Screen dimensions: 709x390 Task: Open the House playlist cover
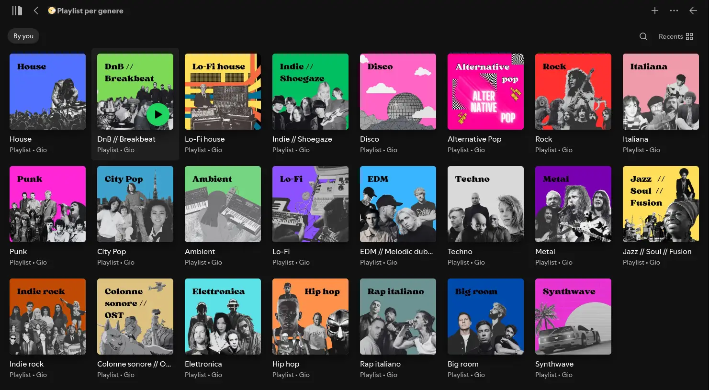click(47, 91)
